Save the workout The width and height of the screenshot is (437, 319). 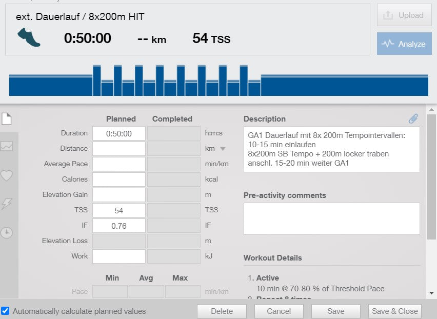[335, 311]
